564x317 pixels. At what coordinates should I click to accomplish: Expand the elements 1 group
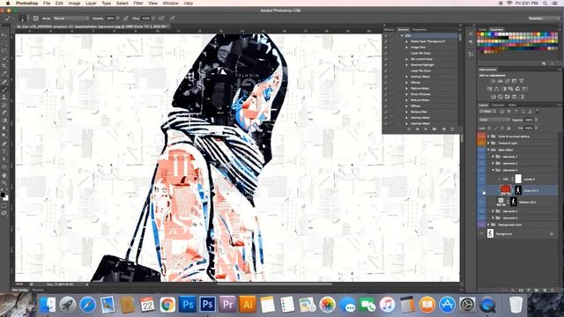(x=493, y=157)
